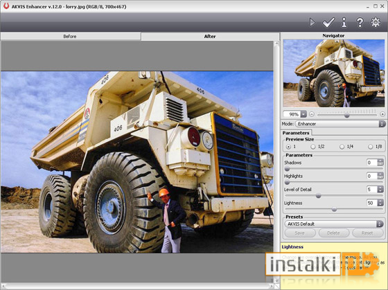Image resolution: width=388 pixels, height=290 pixels.
Task: Switch to the Before tab
Action: click(71, 37)
